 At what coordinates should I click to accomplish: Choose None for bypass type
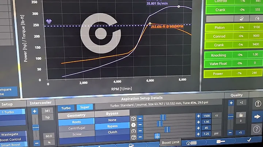(112, 120)
